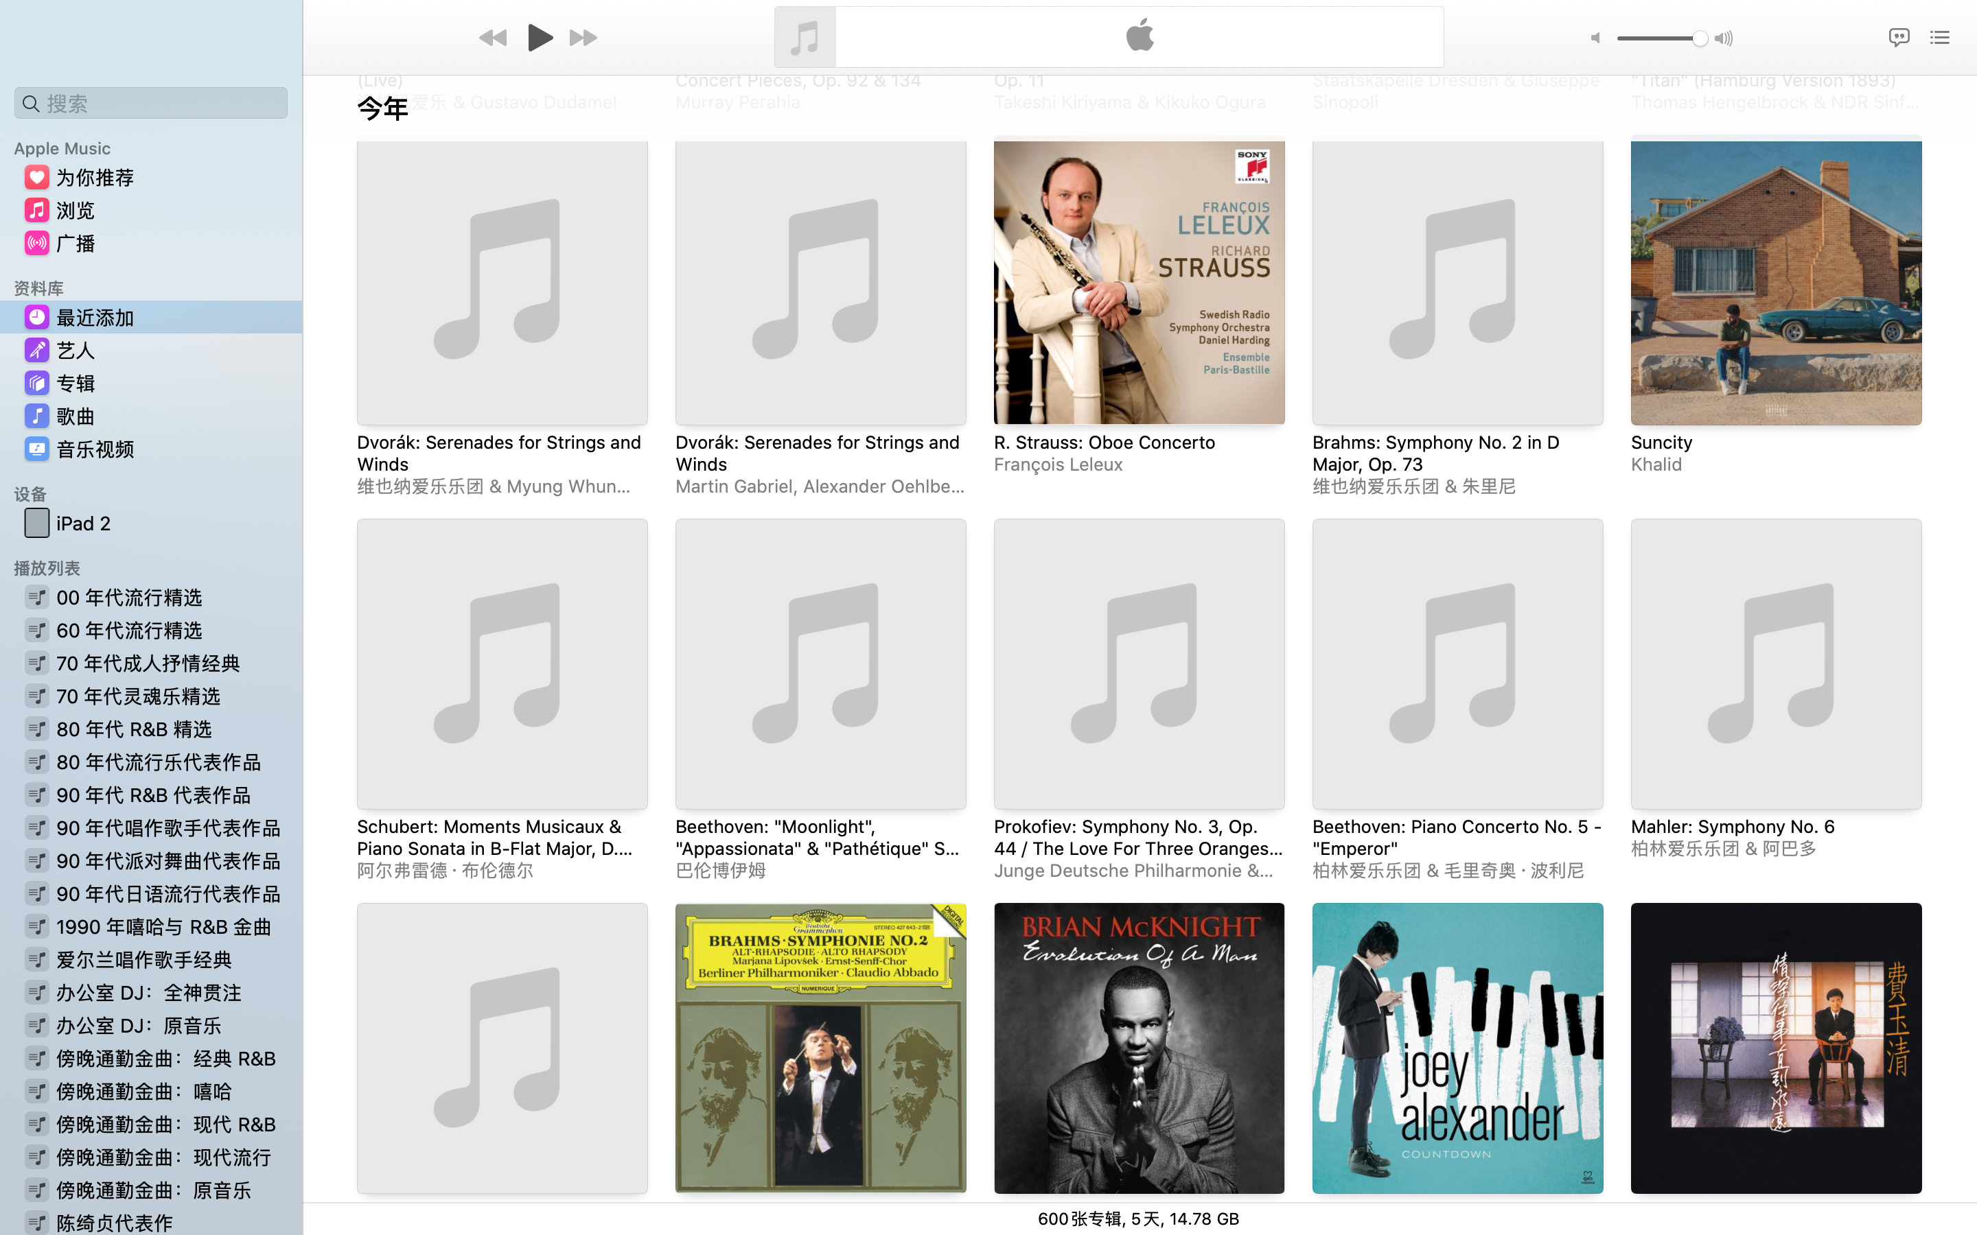Open 专辑 library view
This screenshot has height=1235, width=1977.
(75, 383)
